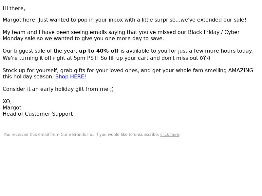The image size is (262, 196).
Task: Click the 'XO,' sign-off text
Action: [x=7, y=102]
